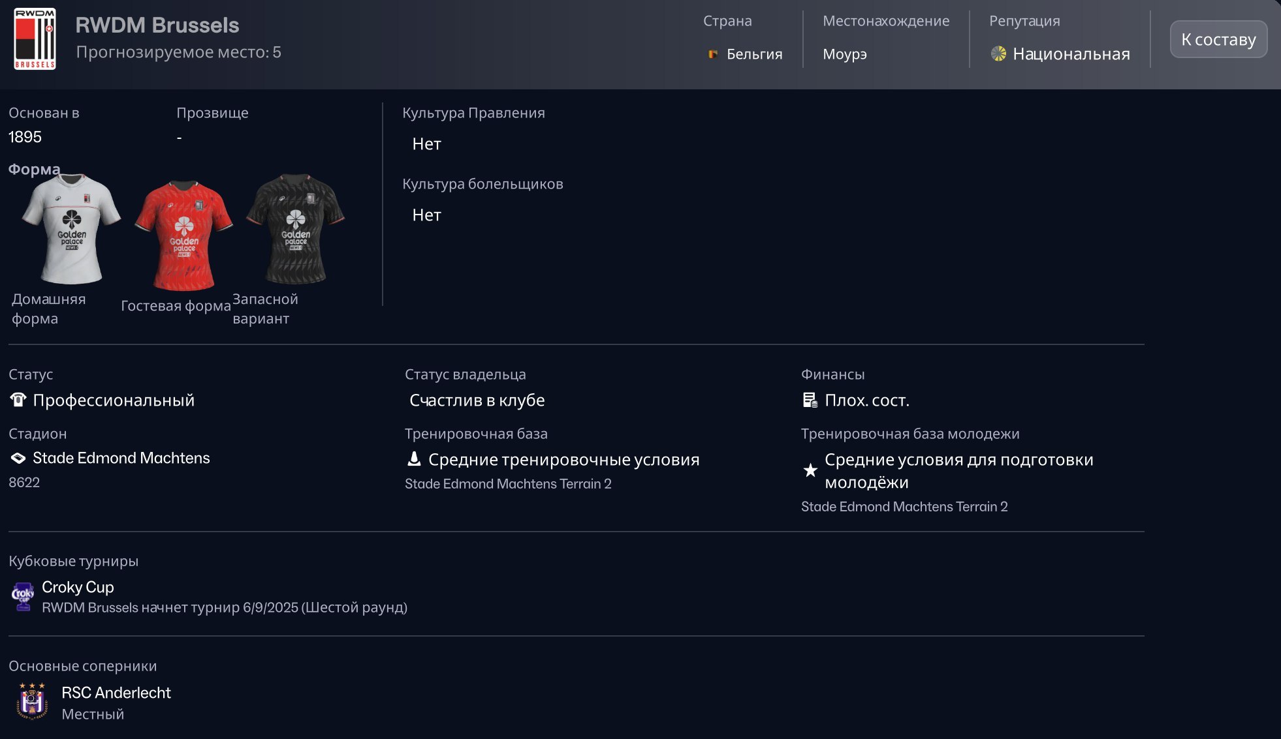Image resolution: width=1281 pixels, height=739 pixels.
Task: Click the RWDM Brussels club crest
Action: (x=35, y=39)
